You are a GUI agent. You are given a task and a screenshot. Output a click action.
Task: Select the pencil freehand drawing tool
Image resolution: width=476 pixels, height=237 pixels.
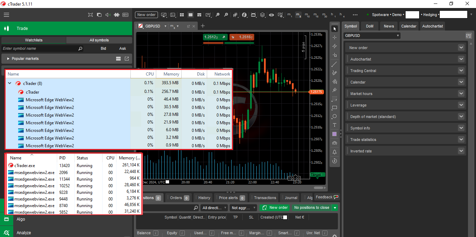(335, 73)
